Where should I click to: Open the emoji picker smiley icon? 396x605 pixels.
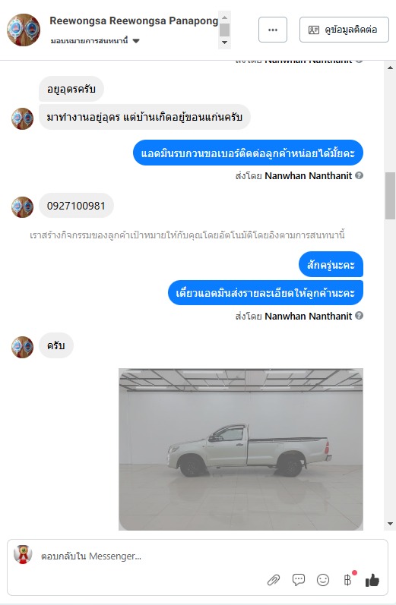tap(323, 579)
